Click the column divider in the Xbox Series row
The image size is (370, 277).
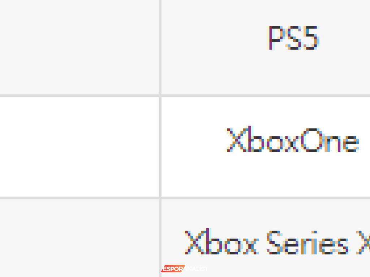160,238
